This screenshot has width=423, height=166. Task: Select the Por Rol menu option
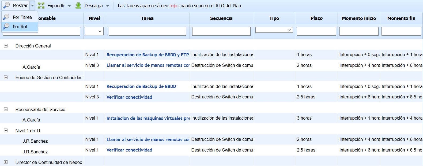click(20, 27)
